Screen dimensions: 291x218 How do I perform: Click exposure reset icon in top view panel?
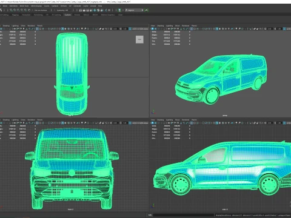point(111,28)
